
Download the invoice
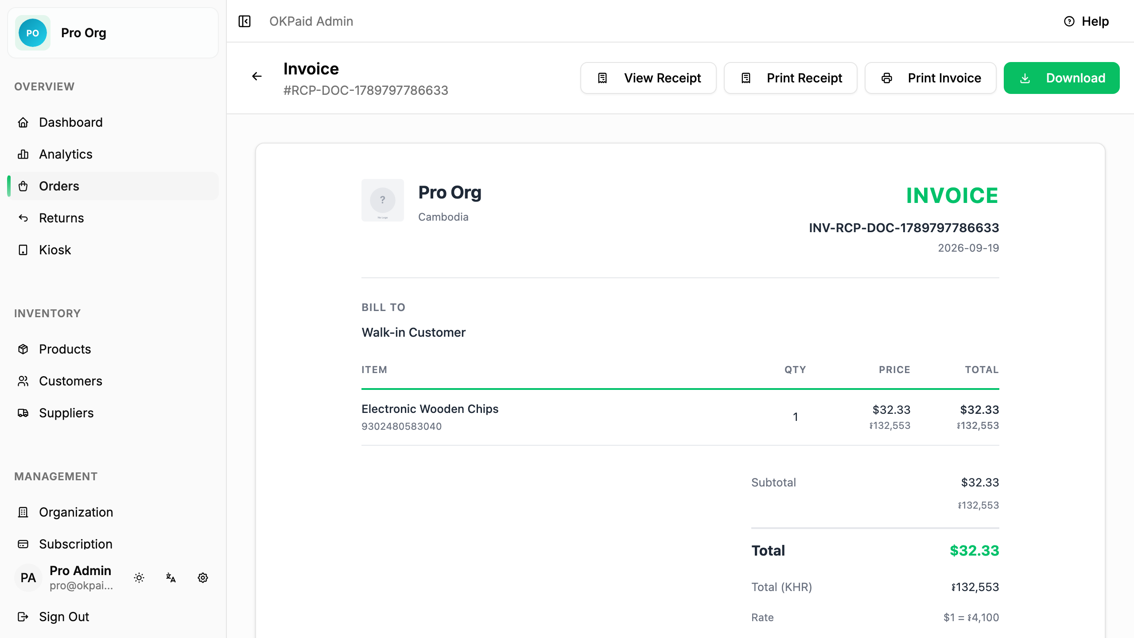pos(1061,78)
